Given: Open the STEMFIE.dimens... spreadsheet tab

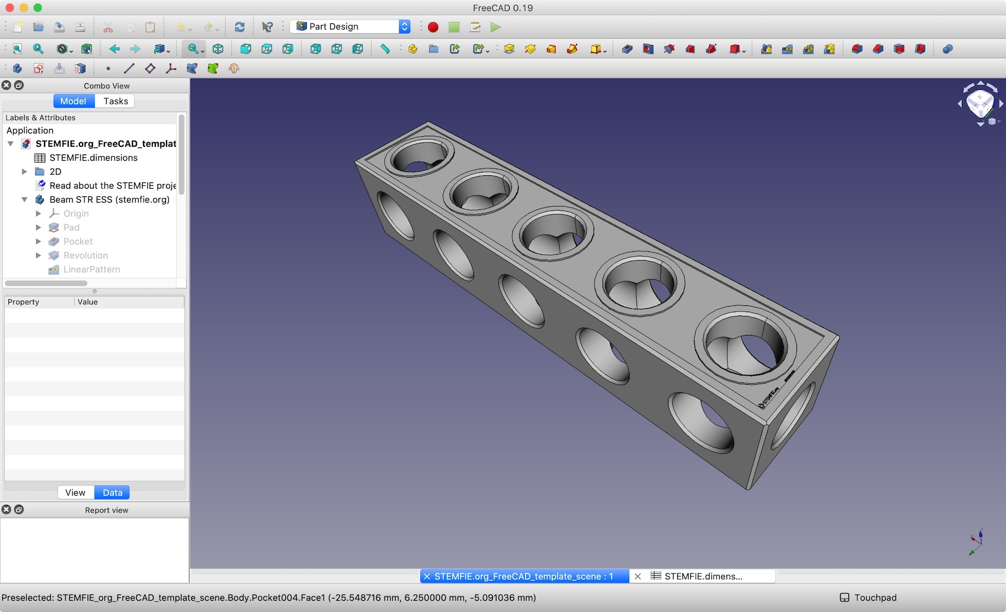Looking at the screenshot, I should [703, 576].
